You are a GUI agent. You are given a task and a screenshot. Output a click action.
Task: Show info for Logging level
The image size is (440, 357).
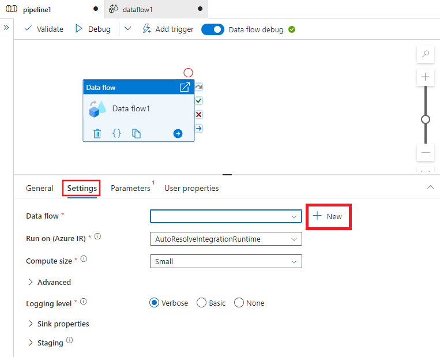(x=84, y=302)
